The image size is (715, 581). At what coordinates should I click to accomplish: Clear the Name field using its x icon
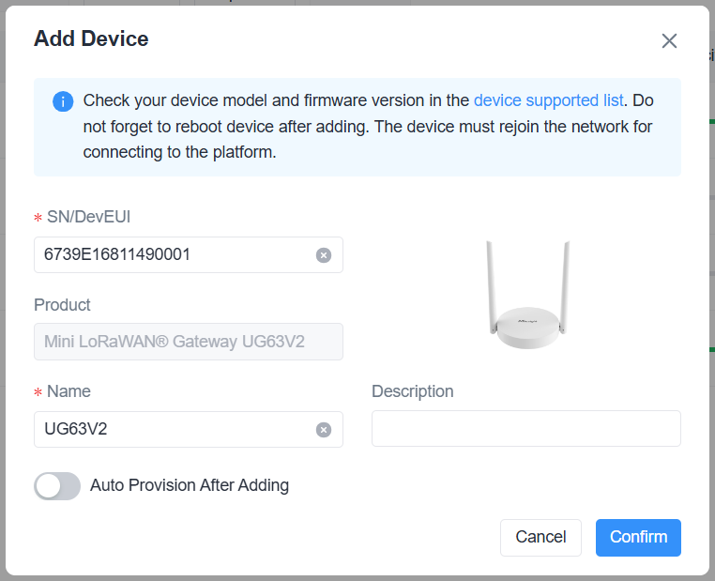[x=324, y=430]
